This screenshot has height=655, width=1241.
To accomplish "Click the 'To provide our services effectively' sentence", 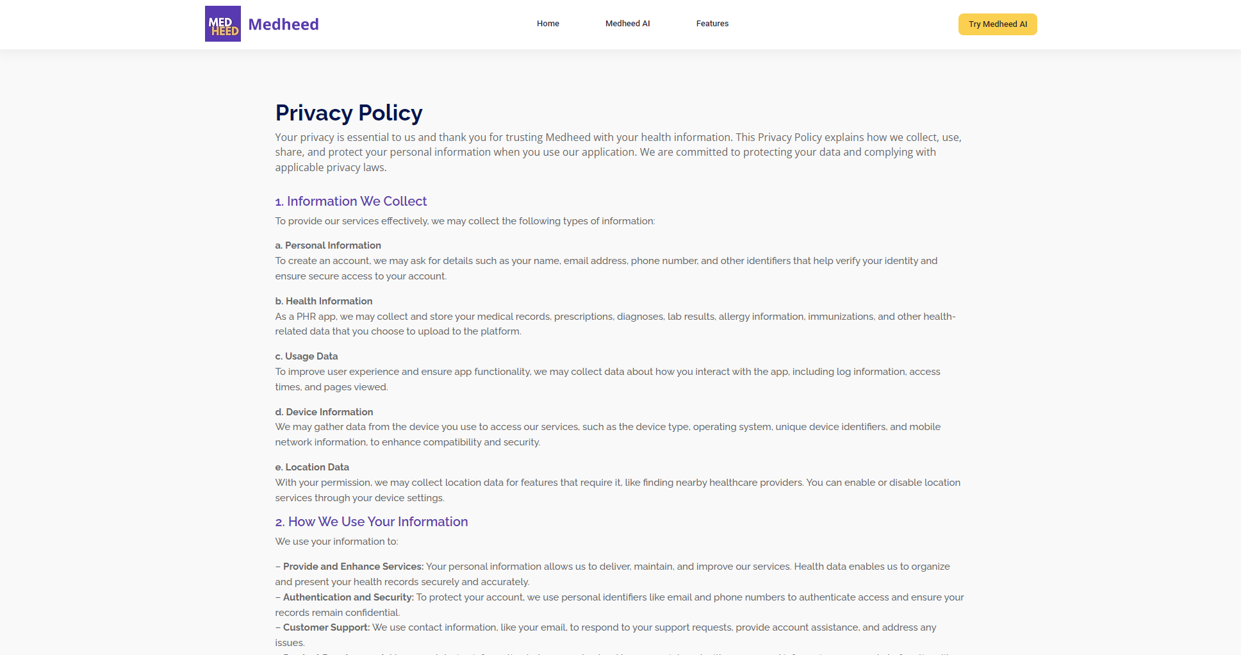I will pyautogui.click(x=464, y=221).
